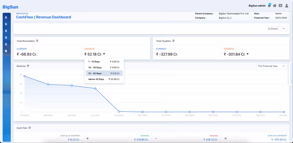Screen dimensions: 293x143
Task: Open the This Financial Year dropdown
Action: pyautogui.click(x=271, y=66)
